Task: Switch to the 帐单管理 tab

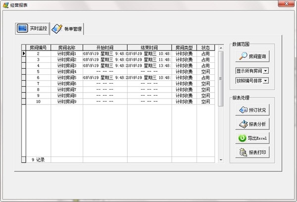Action: pyautogui.click(x=67, y=29)
